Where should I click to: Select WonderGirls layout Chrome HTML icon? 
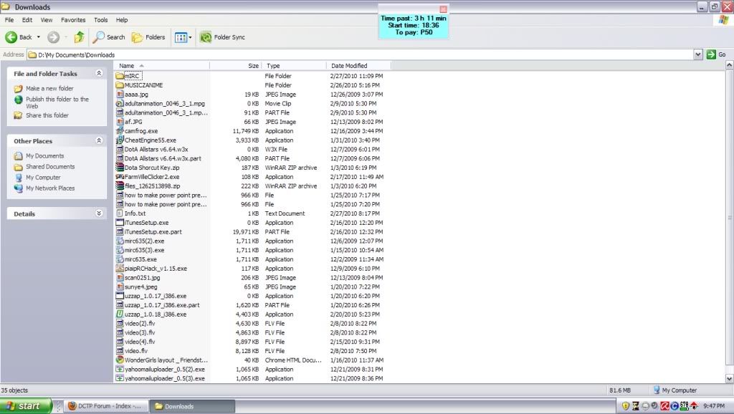120,360
